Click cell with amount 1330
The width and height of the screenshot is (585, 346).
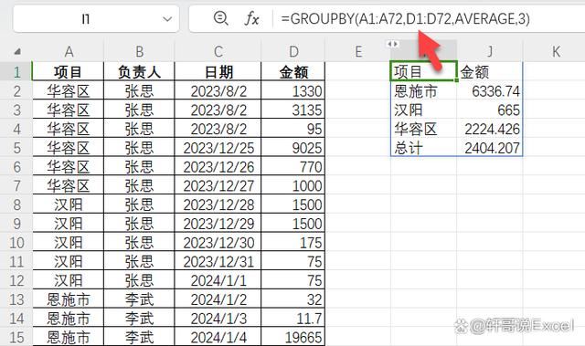pos(293,90)
